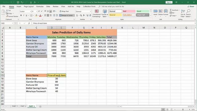Screen dimensions: 197x111
Task: Toggle Middle Align vertical alignment
Action: 48,11
